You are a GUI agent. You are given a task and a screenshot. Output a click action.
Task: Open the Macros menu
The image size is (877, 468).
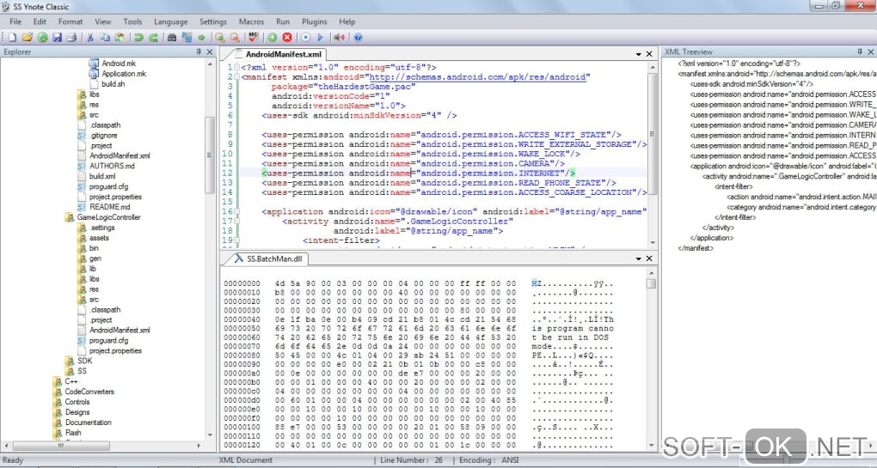click(x=251, y=21)
